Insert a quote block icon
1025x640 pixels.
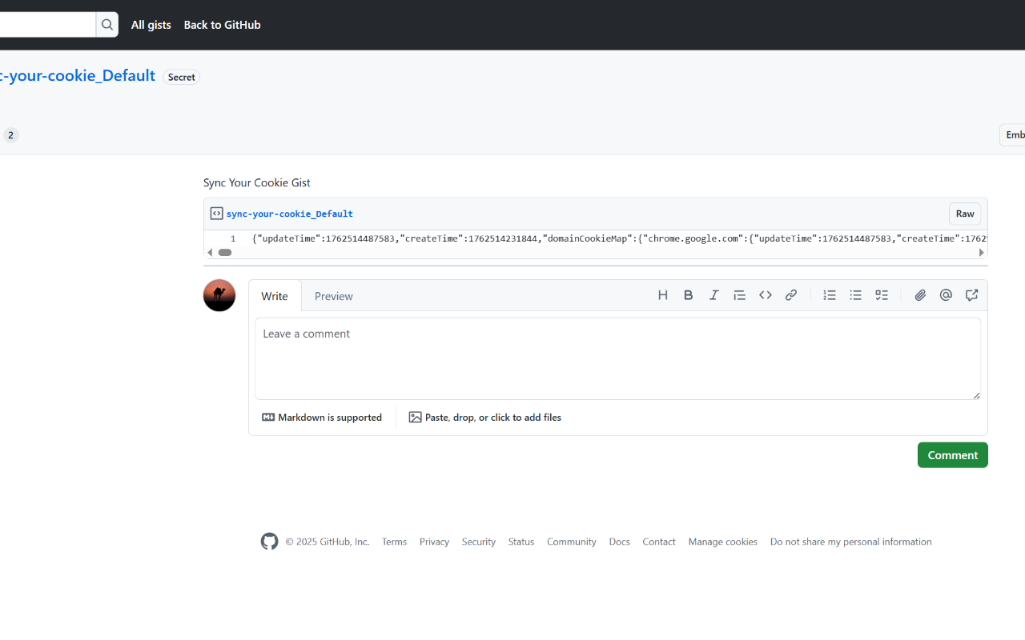click(x=740, y=295)
